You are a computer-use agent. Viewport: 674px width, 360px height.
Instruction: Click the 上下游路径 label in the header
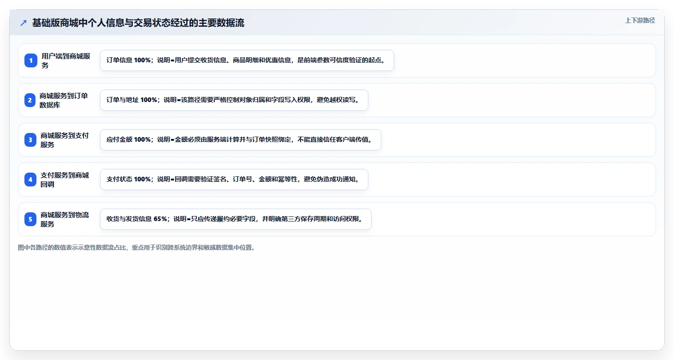pyautogui.click(x=640, y=20)
